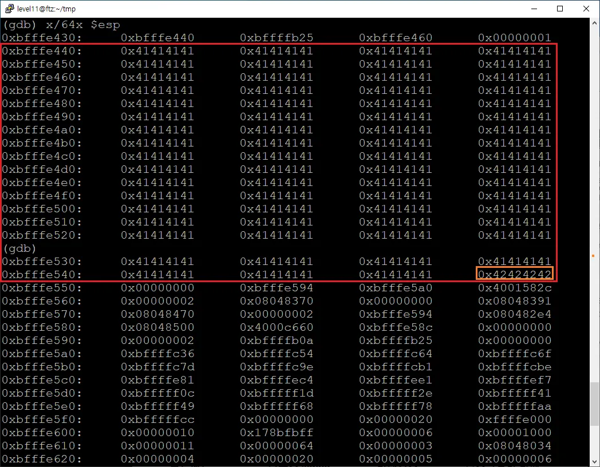The width and height of the screenshot is (600, 467).
Task: Click the address label 0xbfffe4a0:
Action: (42, 130)
